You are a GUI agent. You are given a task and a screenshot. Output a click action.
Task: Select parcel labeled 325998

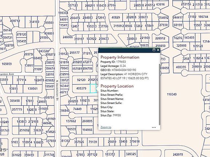pos(181,45)
